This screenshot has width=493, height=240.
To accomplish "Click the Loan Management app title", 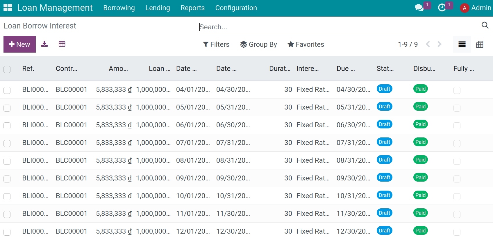I will tap(55, 8).
